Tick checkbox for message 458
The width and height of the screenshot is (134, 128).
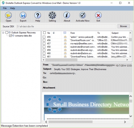point(44,47)
